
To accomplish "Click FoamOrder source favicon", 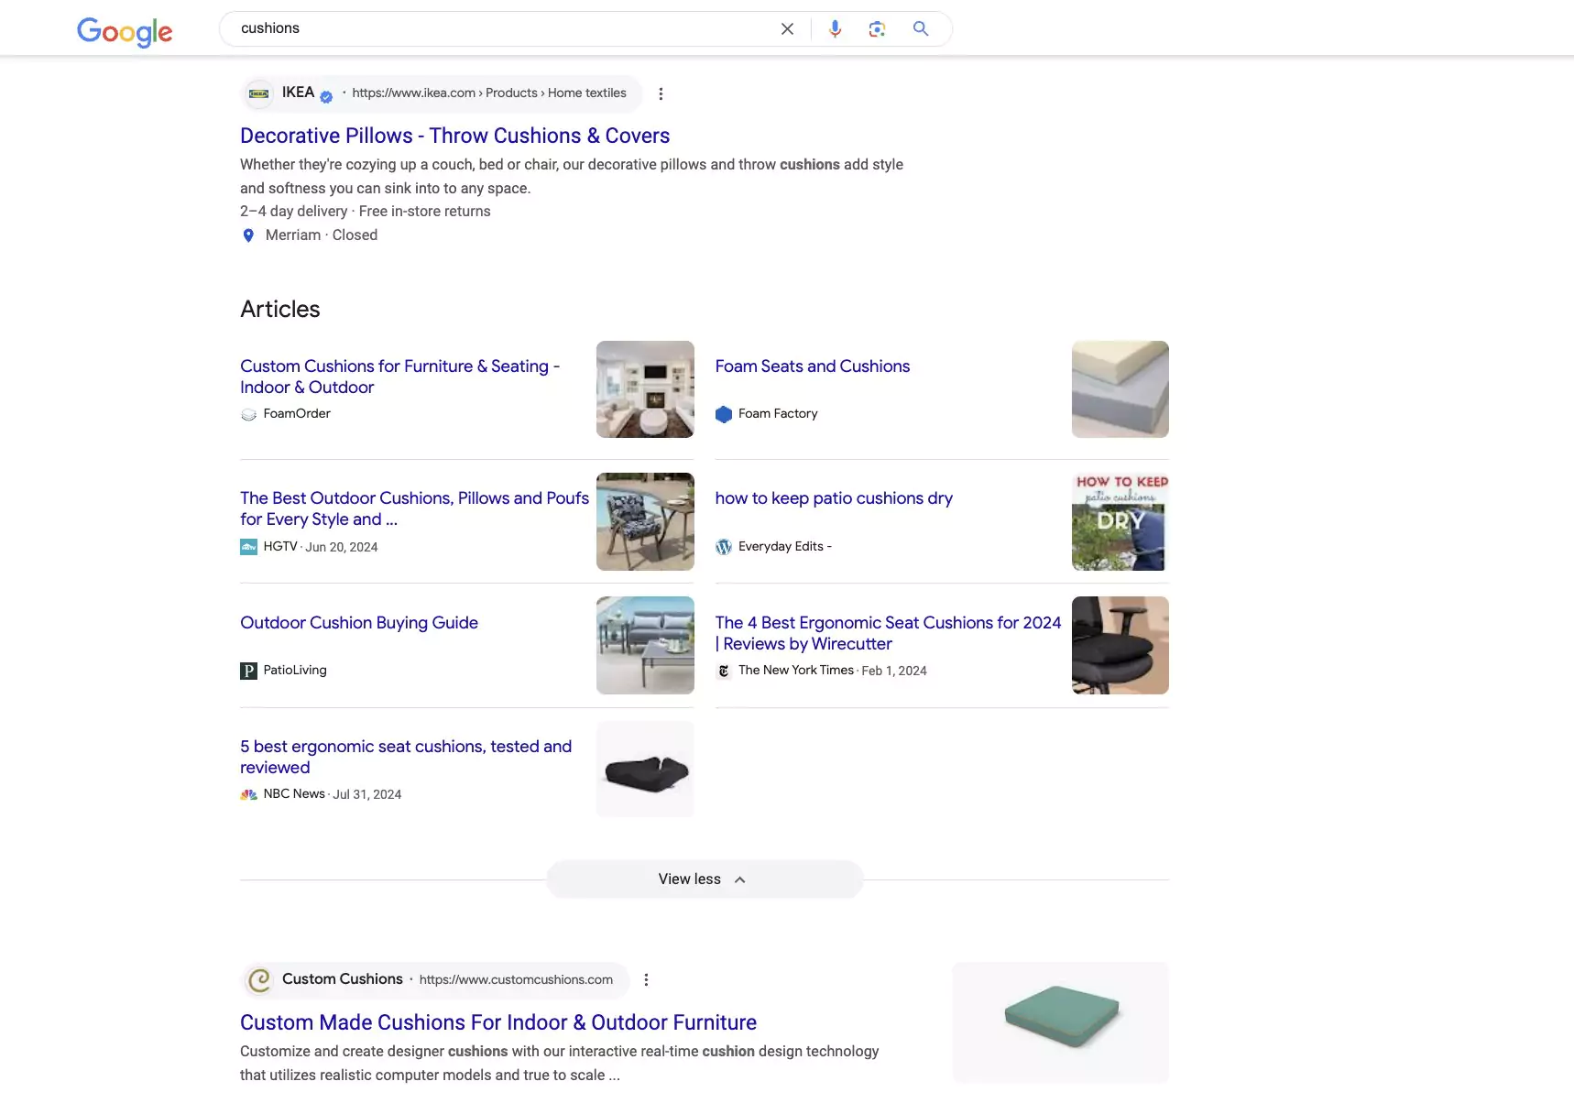I will [248, 414].
